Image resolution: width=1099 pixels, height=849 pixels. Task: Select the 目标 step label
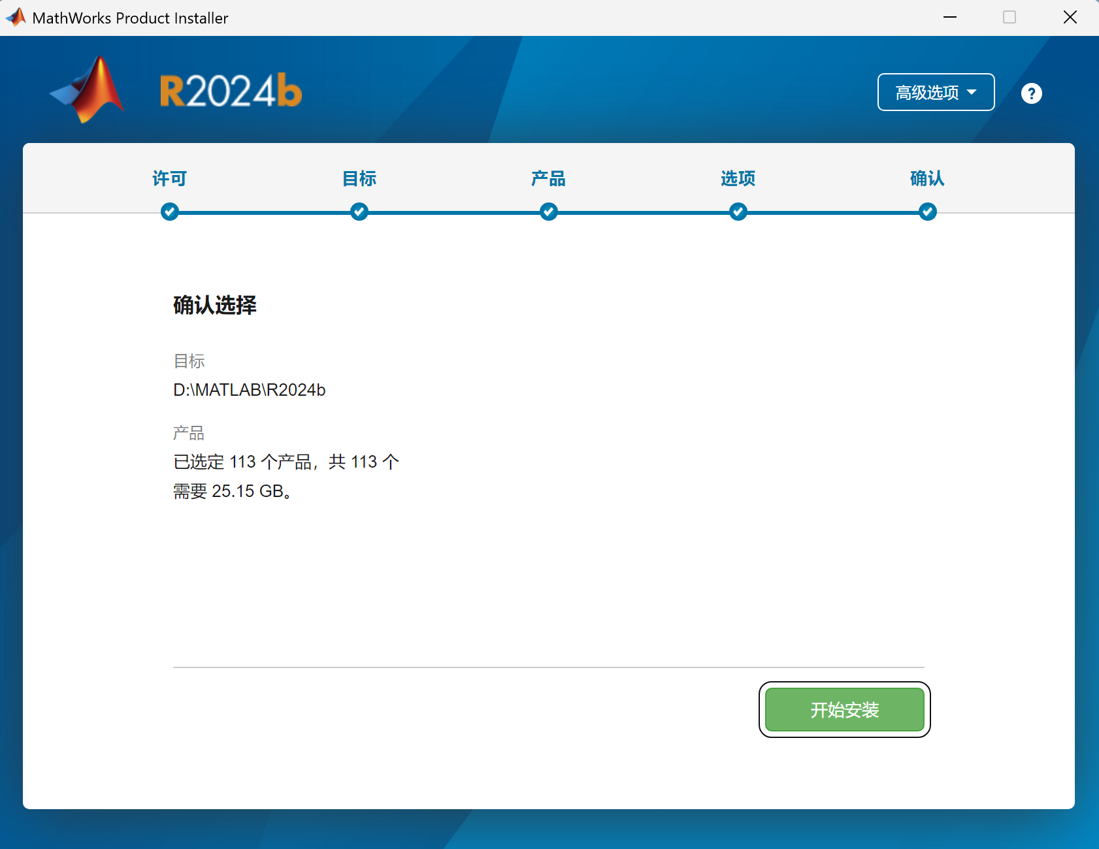tap(359, 178)
